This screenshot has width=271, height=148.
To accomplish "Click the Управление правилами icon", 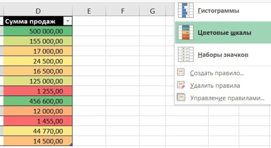I will point(181,98).
